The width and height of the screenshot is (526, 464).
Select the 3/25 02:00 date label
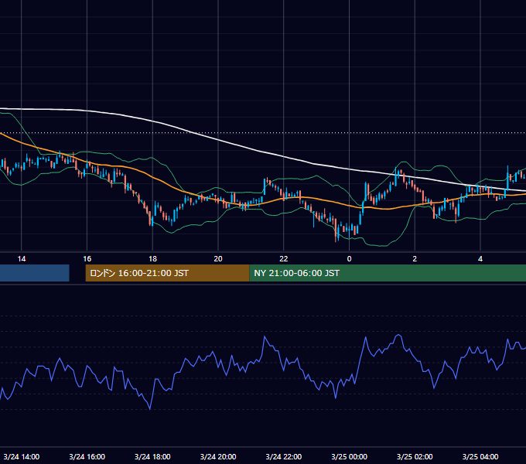point(415,456)
